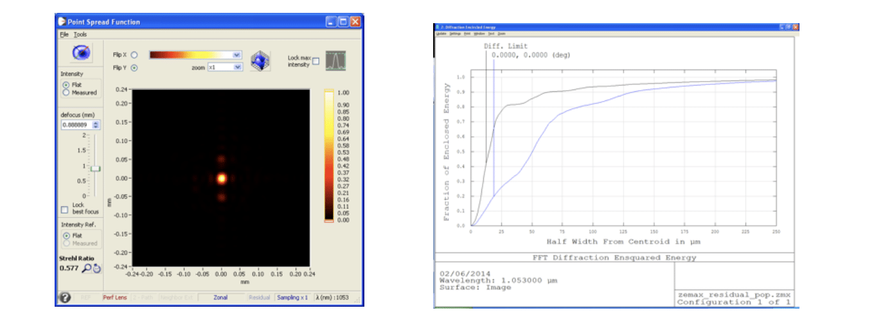The width and height of the screenshot is (874, 317).
Task: Select the Flip X radio button
Action: [134, 55]
